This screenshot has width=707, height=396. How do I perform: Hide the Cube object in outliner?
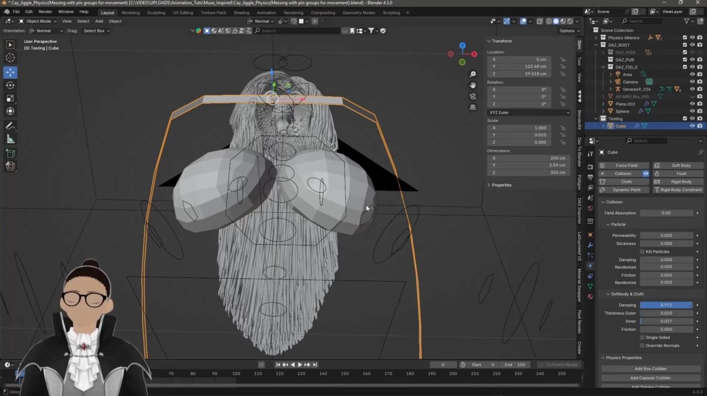pyautogui.click(x=692, y=126)
